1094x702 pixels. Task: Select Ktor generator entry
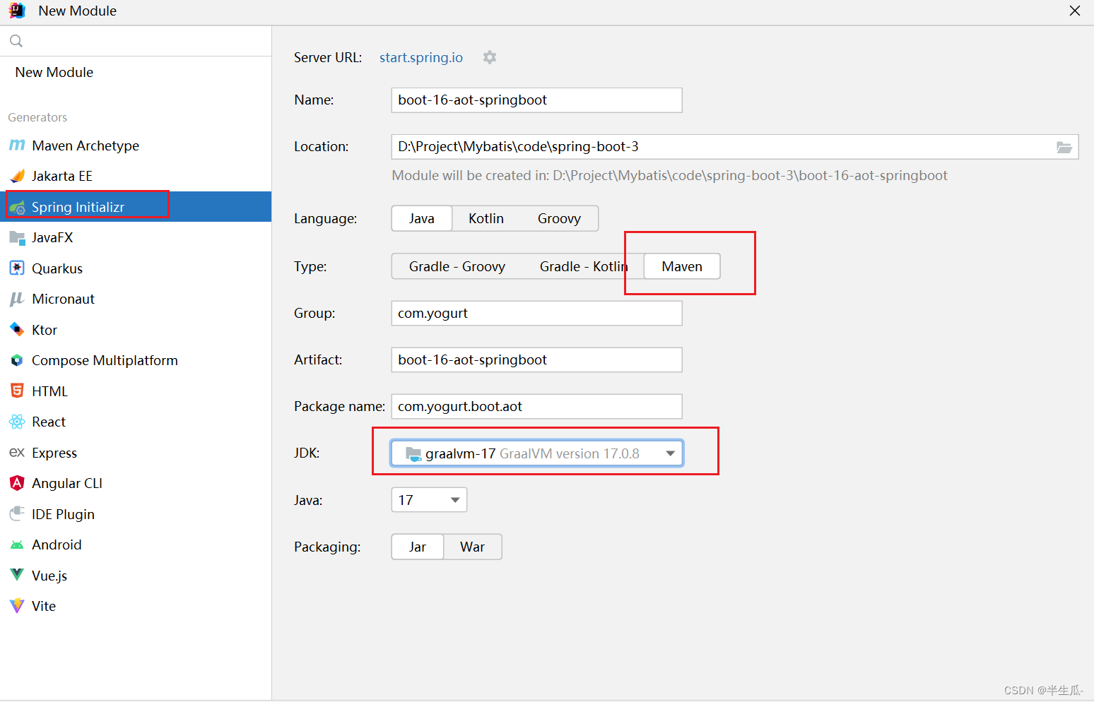136,330
